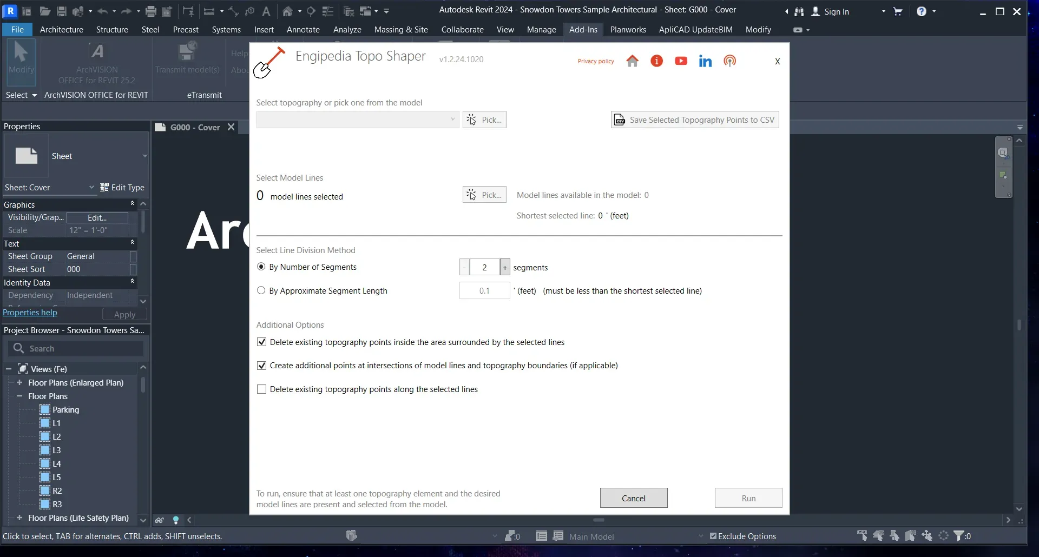Uncheck Create additional points at intersections

click(x=261, y=366)
